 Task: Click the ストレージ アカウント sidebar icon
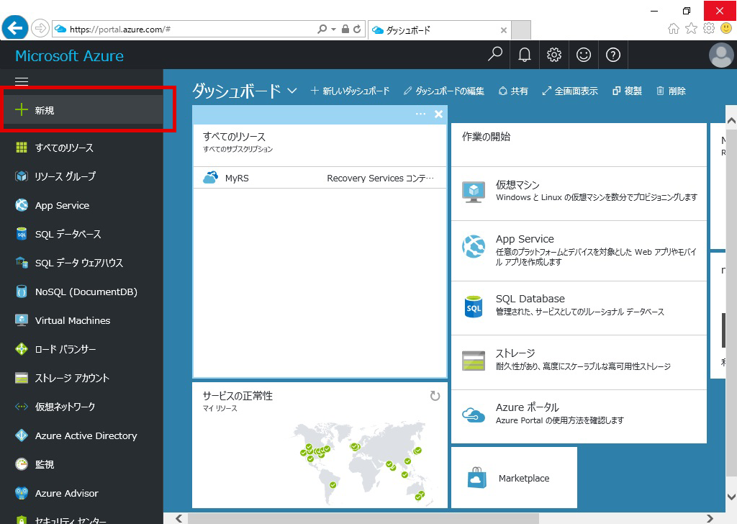pyautogui.click(x=22, y=378)
